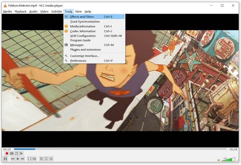
Task: Toggle the A-B loop button
Action: [16, 153]
